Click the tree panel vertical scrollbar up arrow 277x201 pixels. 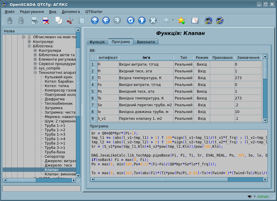(78, 30)
